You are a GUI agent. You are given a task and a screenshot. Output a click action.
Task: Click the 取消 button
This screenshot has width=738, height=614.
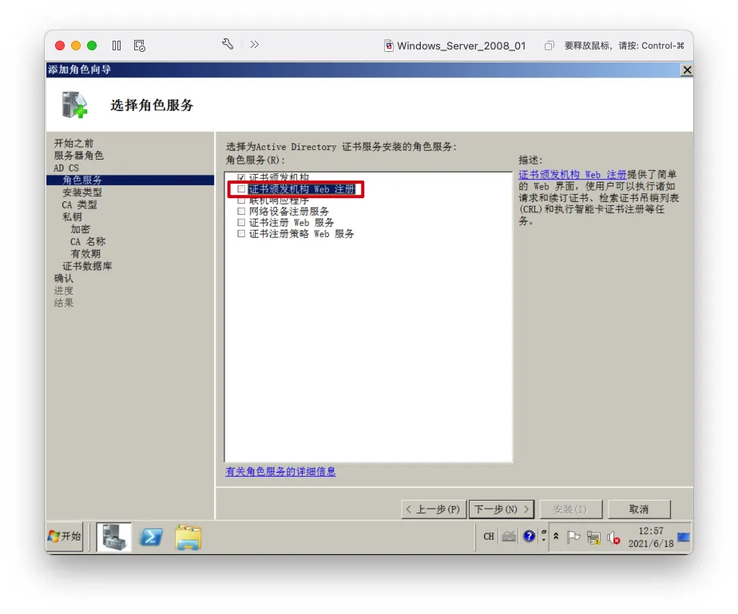coord(639,509)
